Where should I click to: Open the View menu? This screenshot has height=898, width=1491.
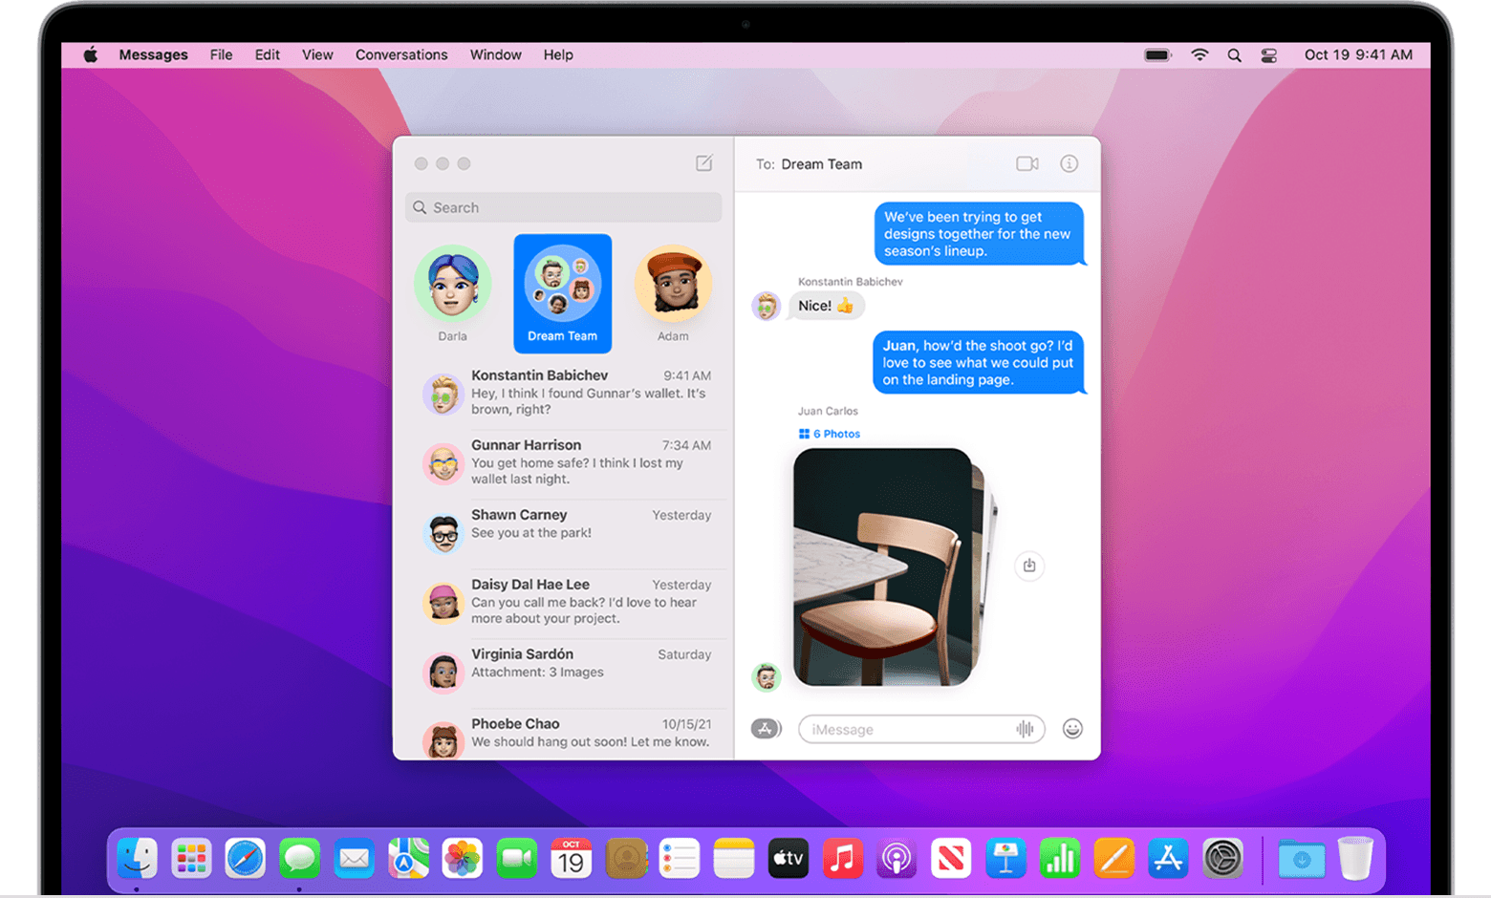(317, 55)
